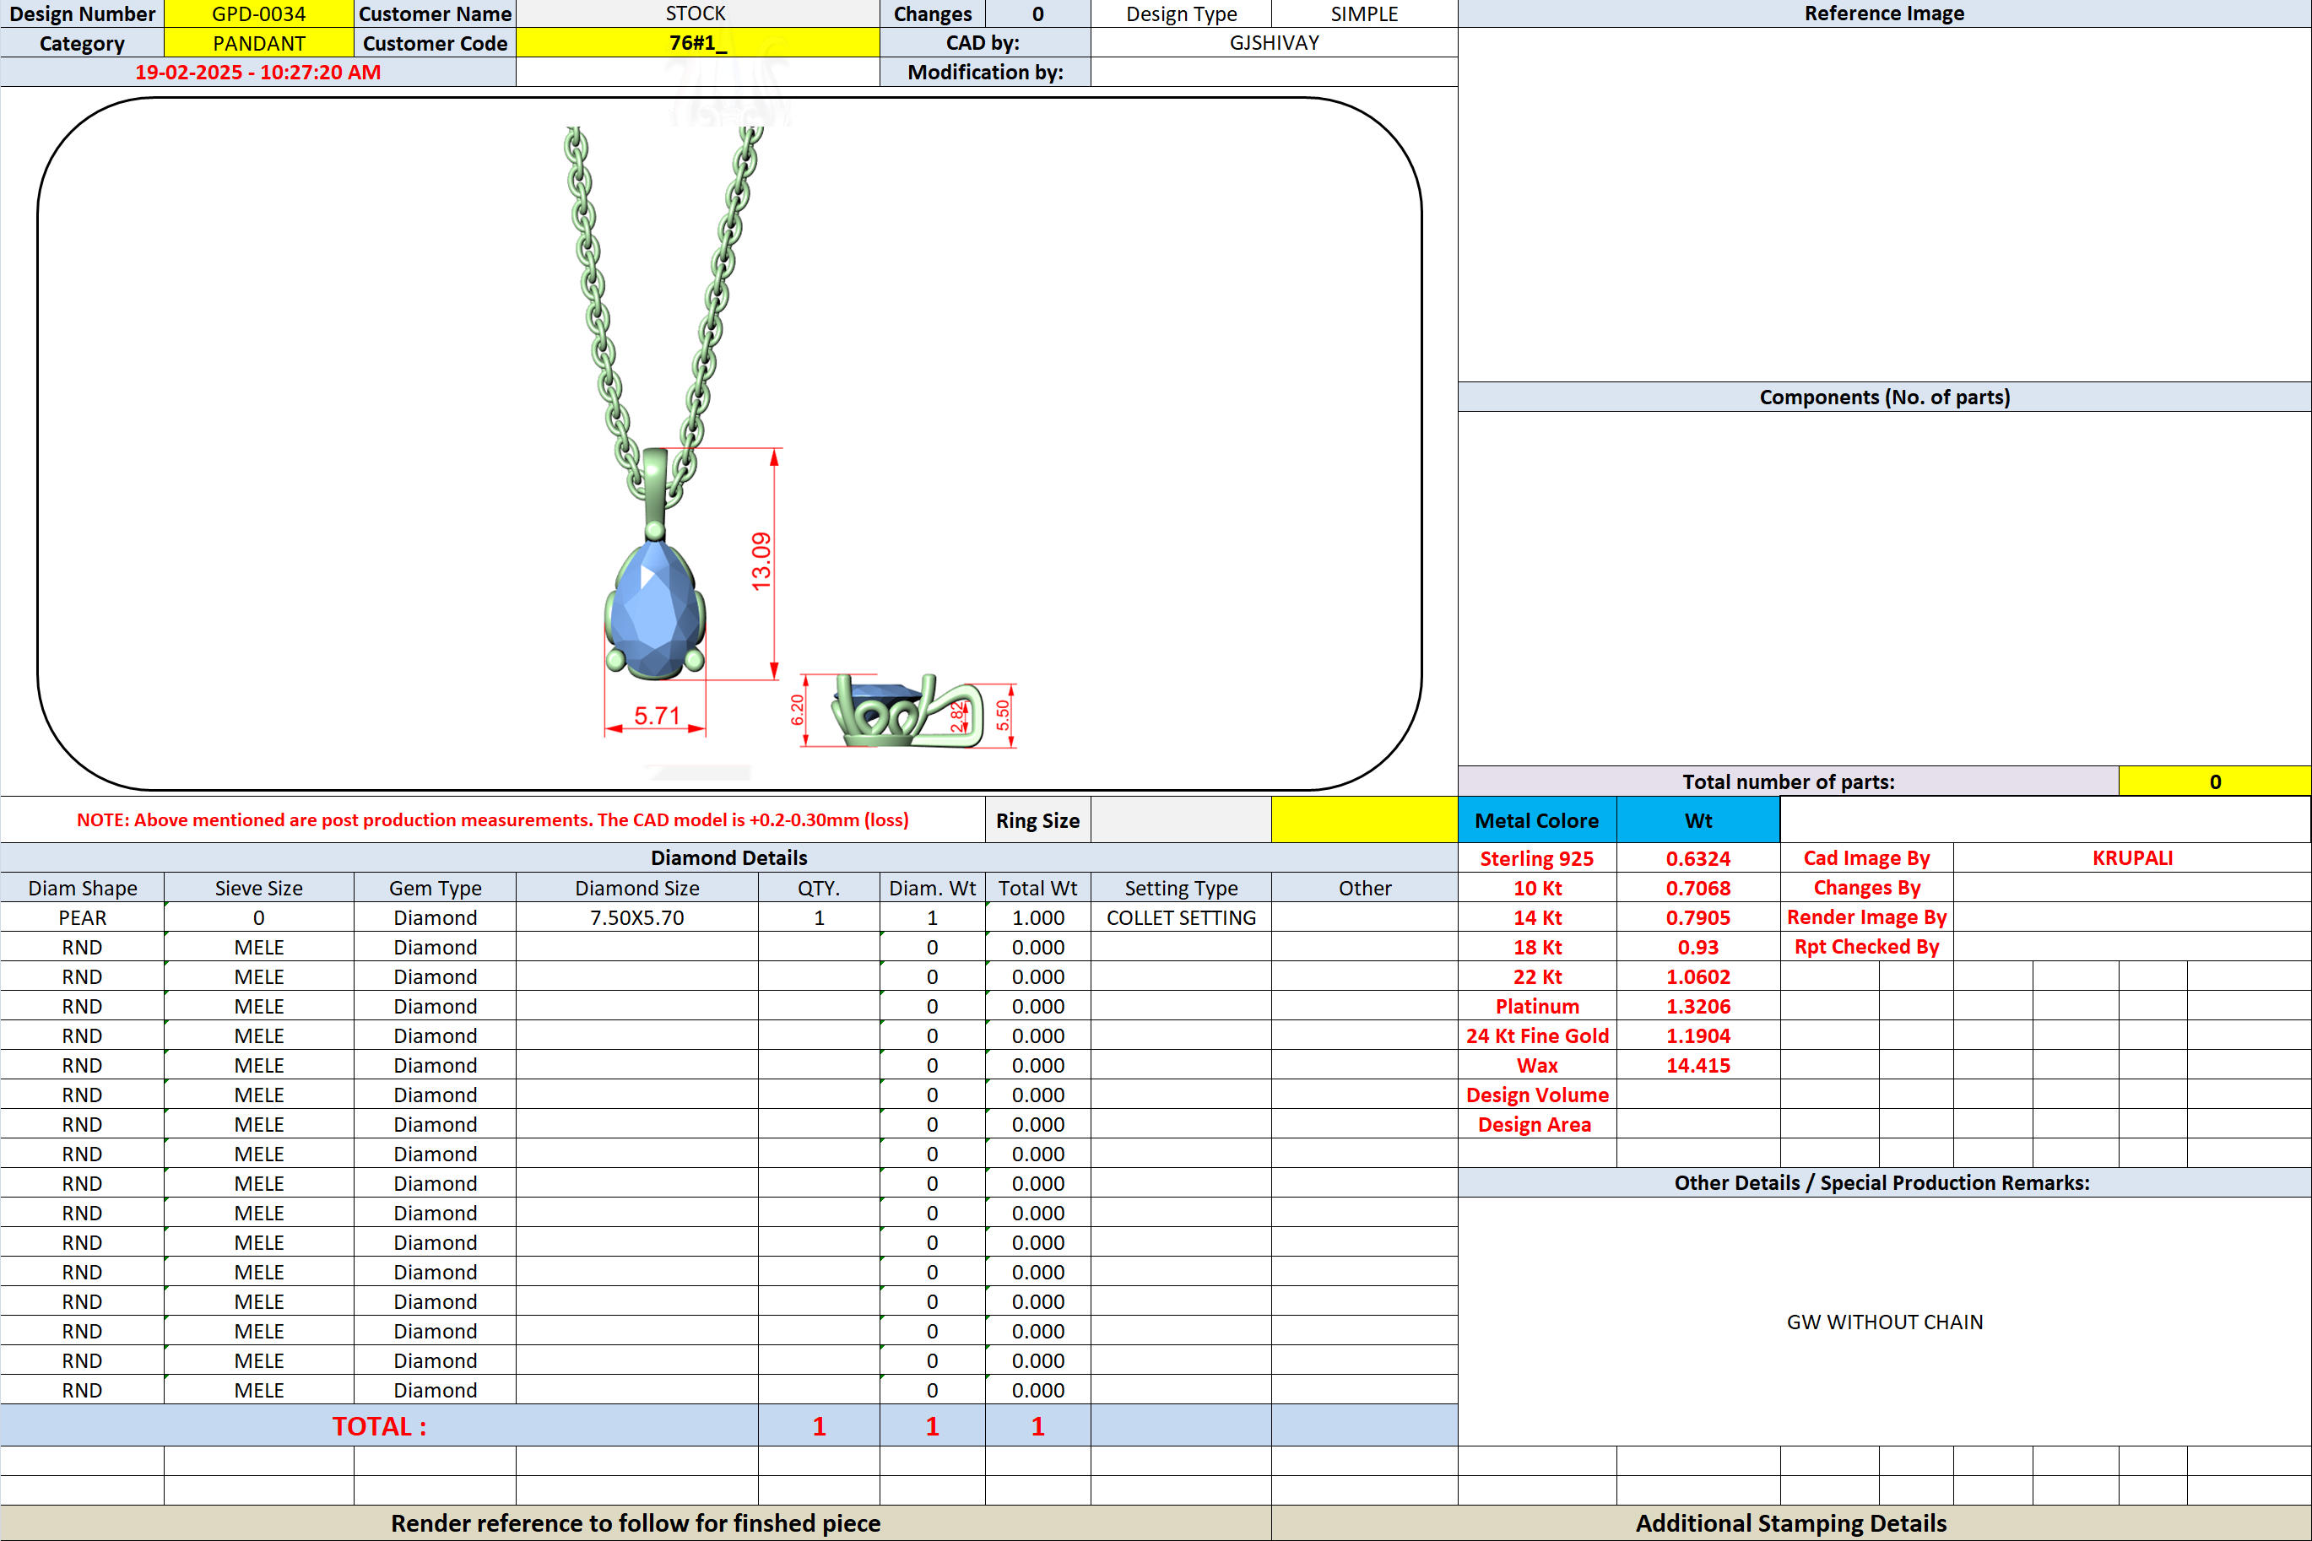Select the 24 Kt Fine Gold weight 1.1904
Image resolution: width=2312 pixels, height=1541 pixels.
[1698, 1035]
